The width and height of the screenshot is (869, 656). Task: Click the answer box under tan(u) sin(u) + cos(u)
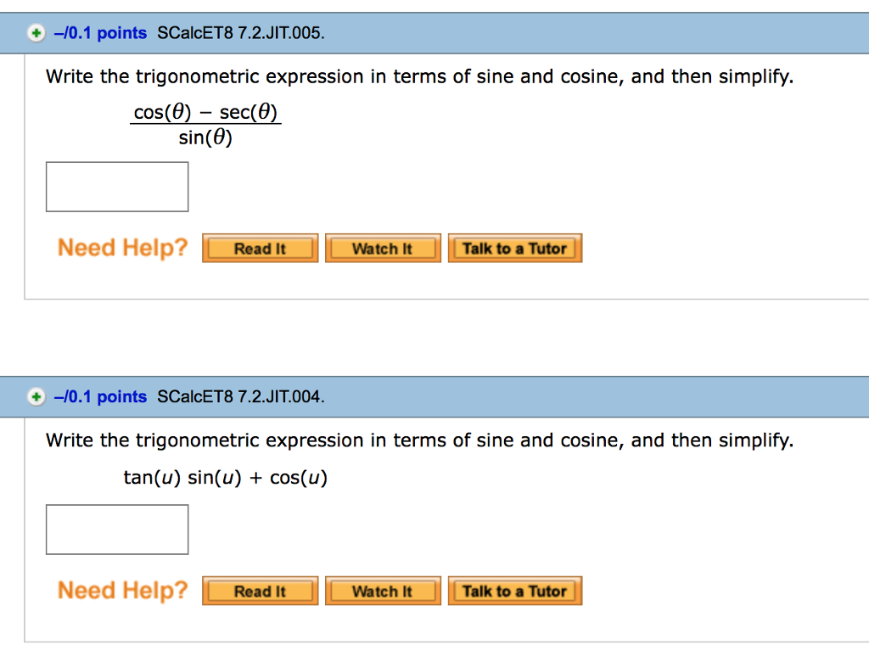(x=116, y=529)
